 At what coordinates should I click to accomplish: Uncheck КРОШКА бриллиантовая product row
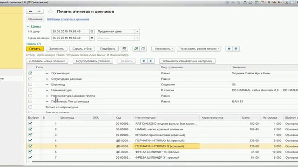[x=30, y=135]
